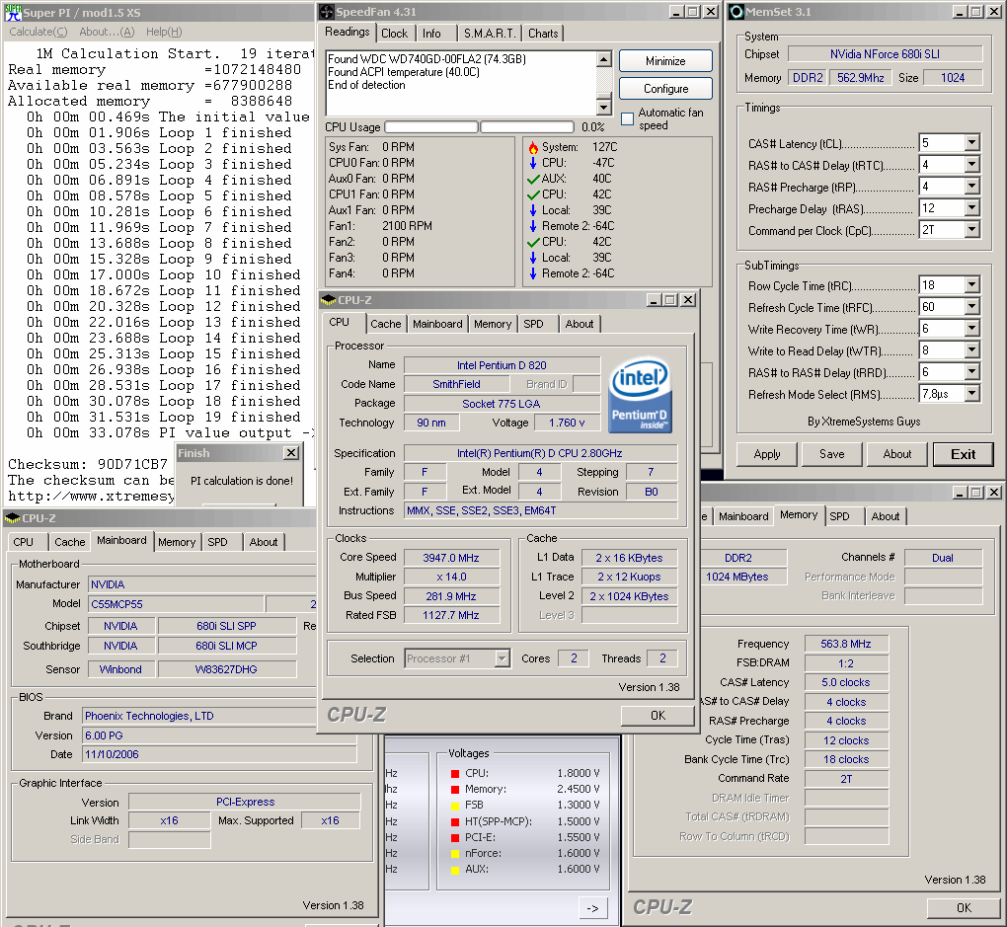The width and height of the screenshot is (1007, 927).
Task: Click the flame icon beside System temperature
Action: [x=533, y=147]
